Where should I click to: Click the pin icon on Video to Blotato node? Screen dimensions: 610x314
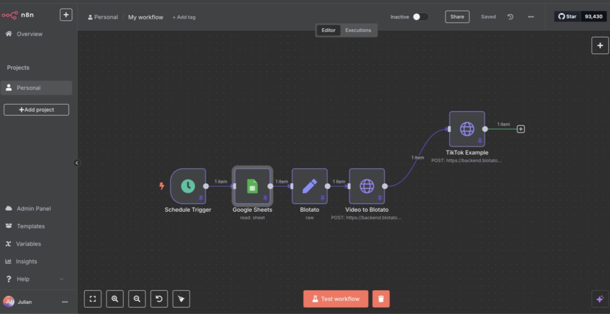point(380,198)
